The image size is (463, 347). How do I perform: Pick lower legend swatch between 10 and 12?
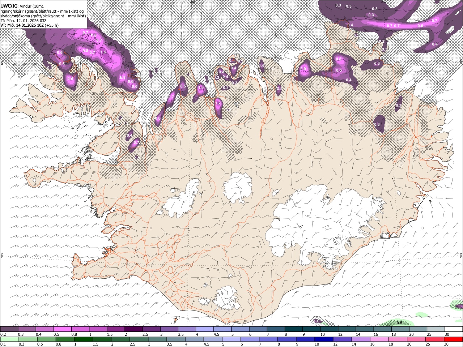324,339
